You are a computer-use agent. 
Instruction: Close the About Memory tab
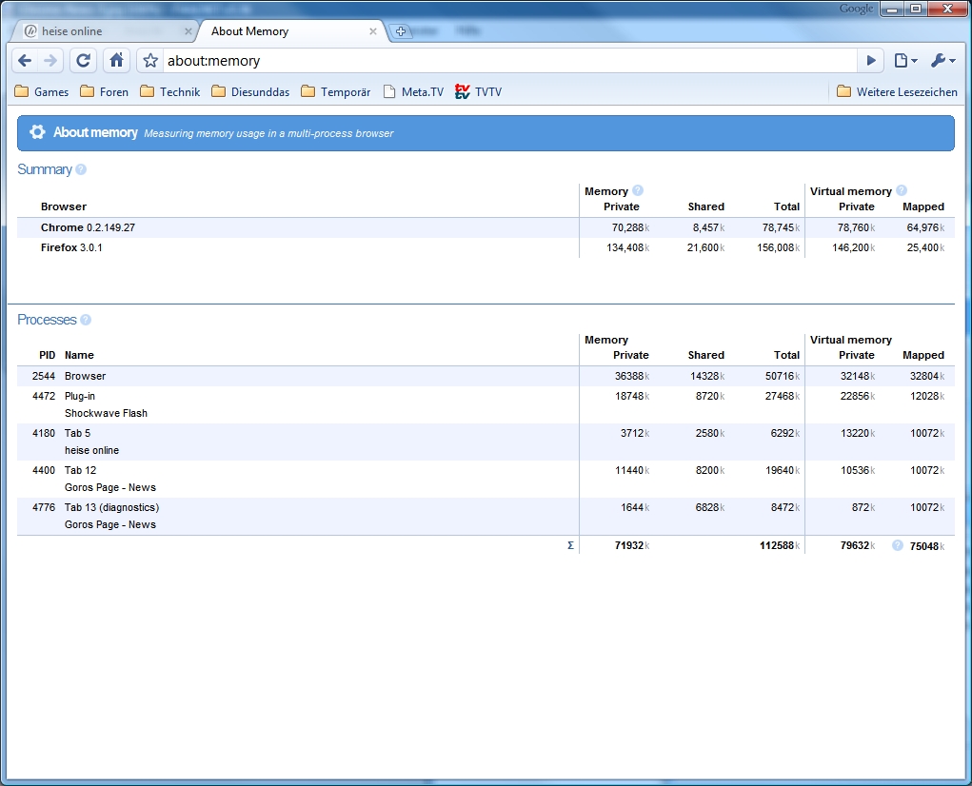373,31
